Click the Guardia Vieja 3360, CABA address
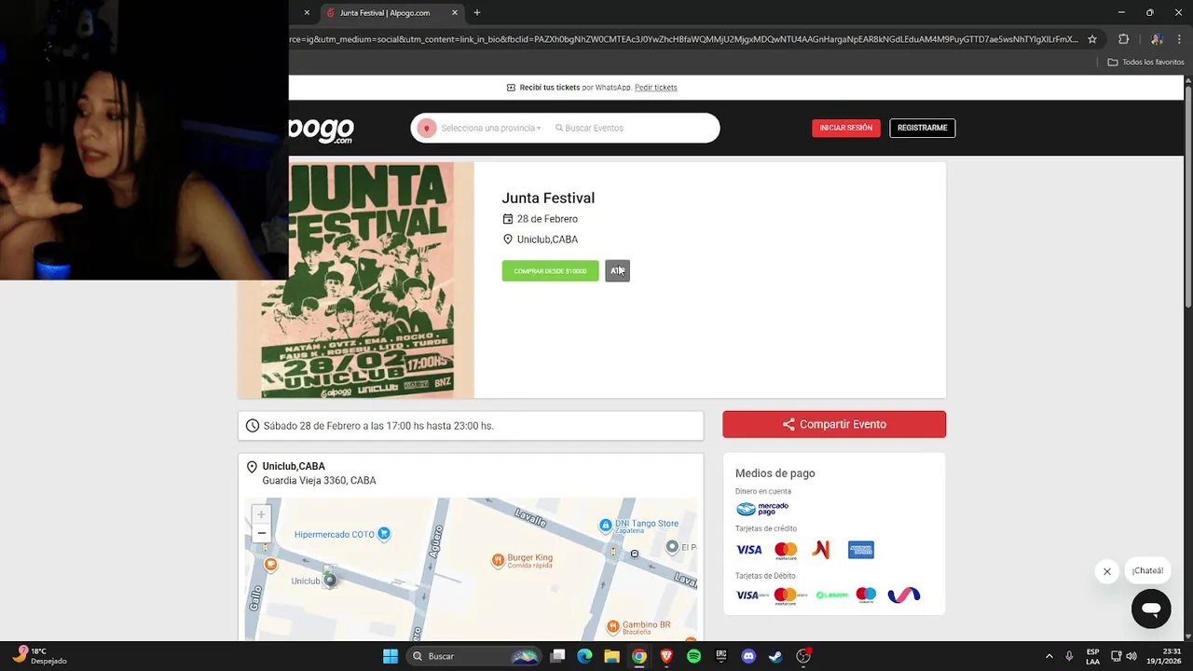Screen dimensions: 1193x671 319,481
